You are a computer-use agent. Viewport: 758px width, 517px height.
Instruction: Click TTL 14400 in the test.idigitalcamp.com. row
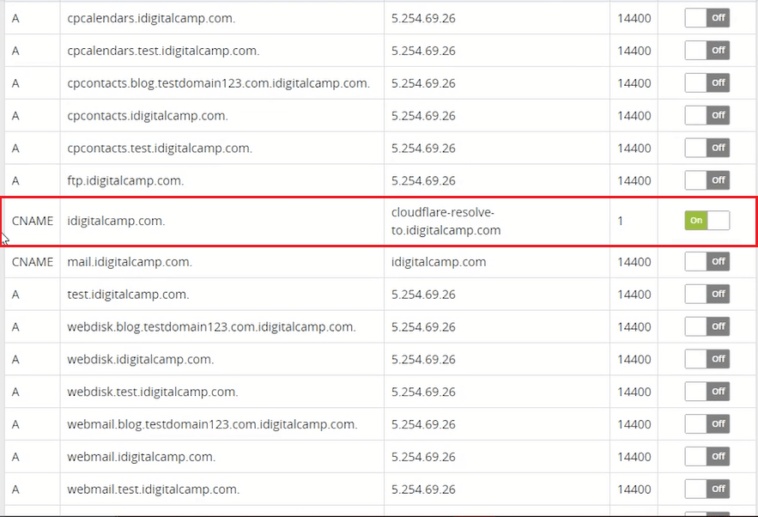click(634, 294)
